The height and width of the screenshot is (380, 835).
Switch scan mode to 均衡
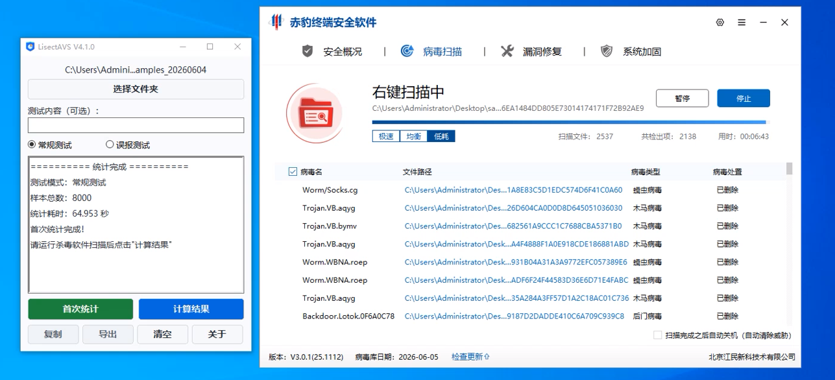click(413, 136)
